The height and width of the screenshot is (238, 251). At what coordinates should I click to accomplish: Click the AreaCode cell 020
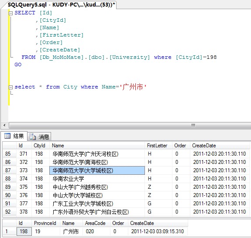pos(96,231)
